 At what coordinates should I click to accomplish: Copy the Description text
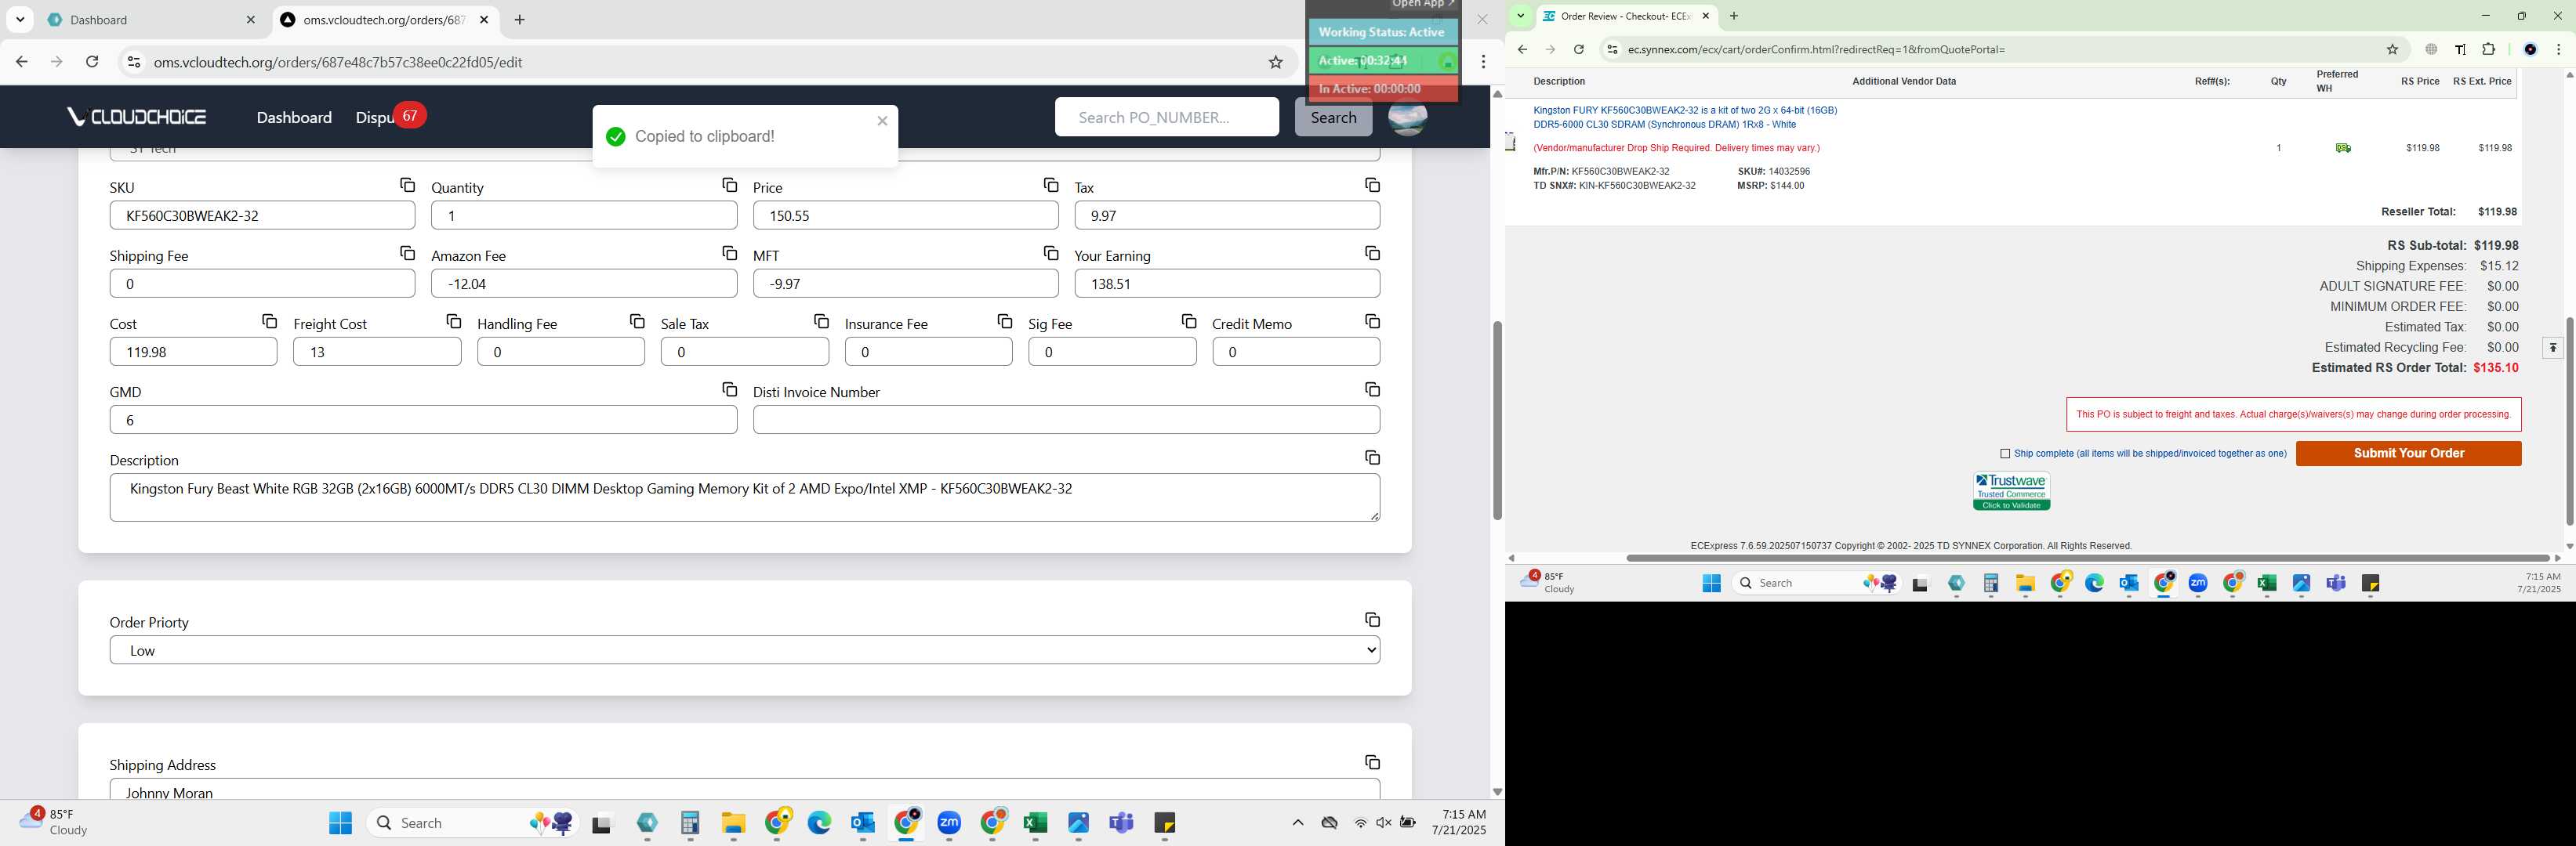coord(1372,457)
